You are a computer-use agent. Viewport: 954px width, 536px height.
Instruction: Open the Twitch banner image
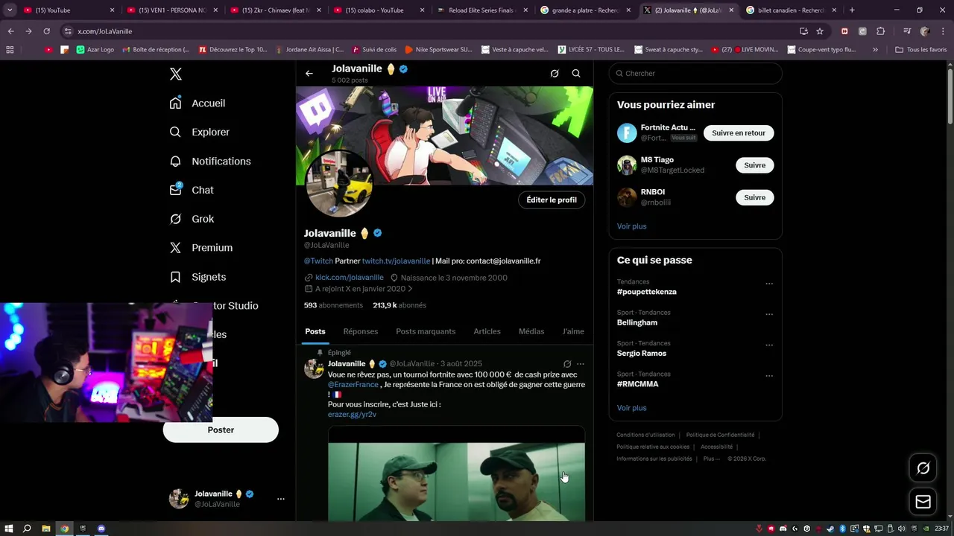pos(444,135)
